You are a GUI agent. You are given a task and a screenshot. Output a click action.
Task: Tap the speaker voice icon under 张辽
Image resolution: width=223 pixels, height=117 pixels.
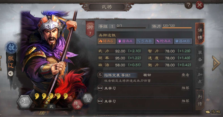pos(10,74)
